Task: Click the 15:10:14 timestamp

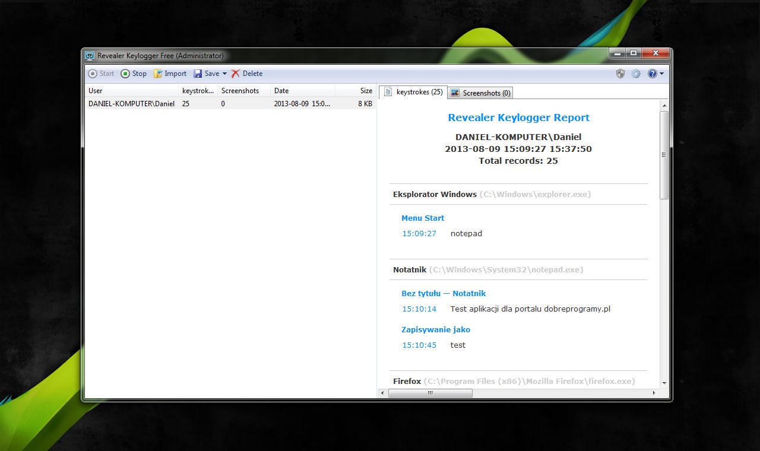Action: (x=419, y=309)
